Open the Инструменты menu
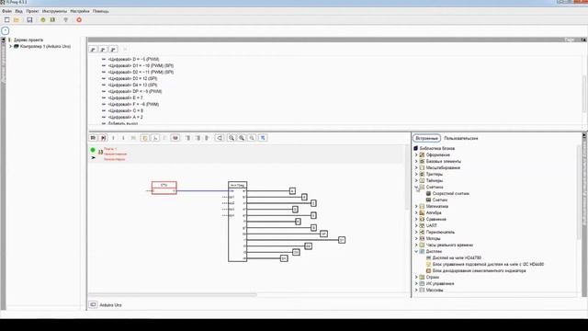588x331 pixels. pyautogui.click(x=54, y=11)
